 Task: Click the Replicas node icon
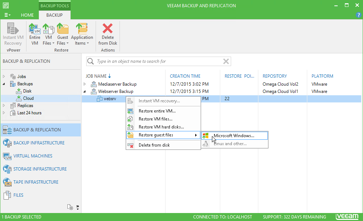coord(13,106)
